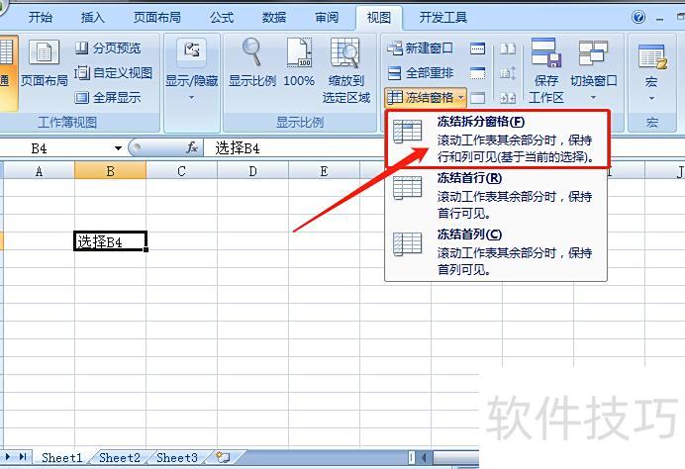Save Workspace (保存工作区)
Image resolution: width=685 pixels, height=469 pixels.
(546, 70)
